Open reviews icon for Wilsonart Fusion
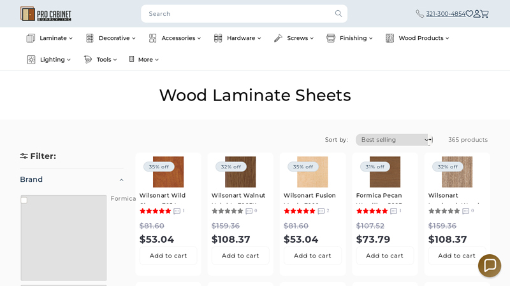 point(321,212)
